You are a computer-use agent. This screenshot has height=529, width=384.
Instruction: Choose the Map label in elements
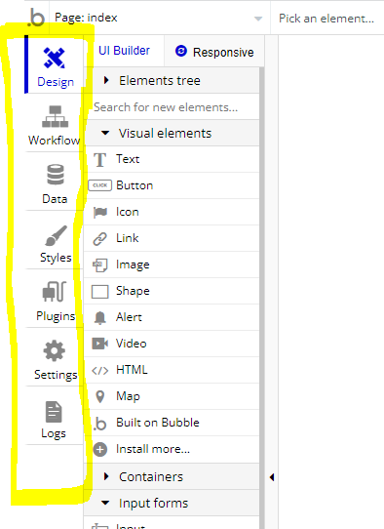(128, 396)
